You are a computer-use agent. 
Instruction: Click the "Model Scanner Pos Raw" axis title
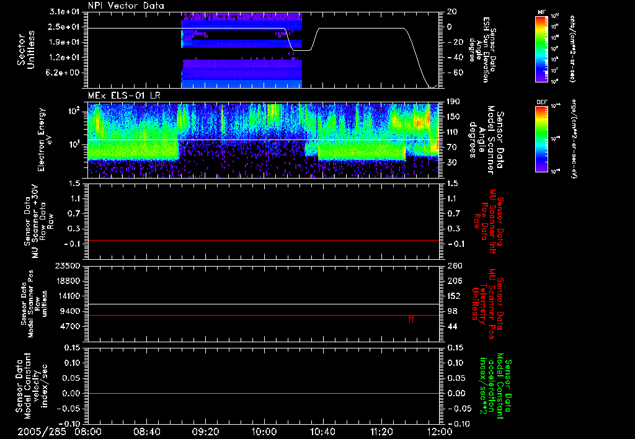pos(35,304)
